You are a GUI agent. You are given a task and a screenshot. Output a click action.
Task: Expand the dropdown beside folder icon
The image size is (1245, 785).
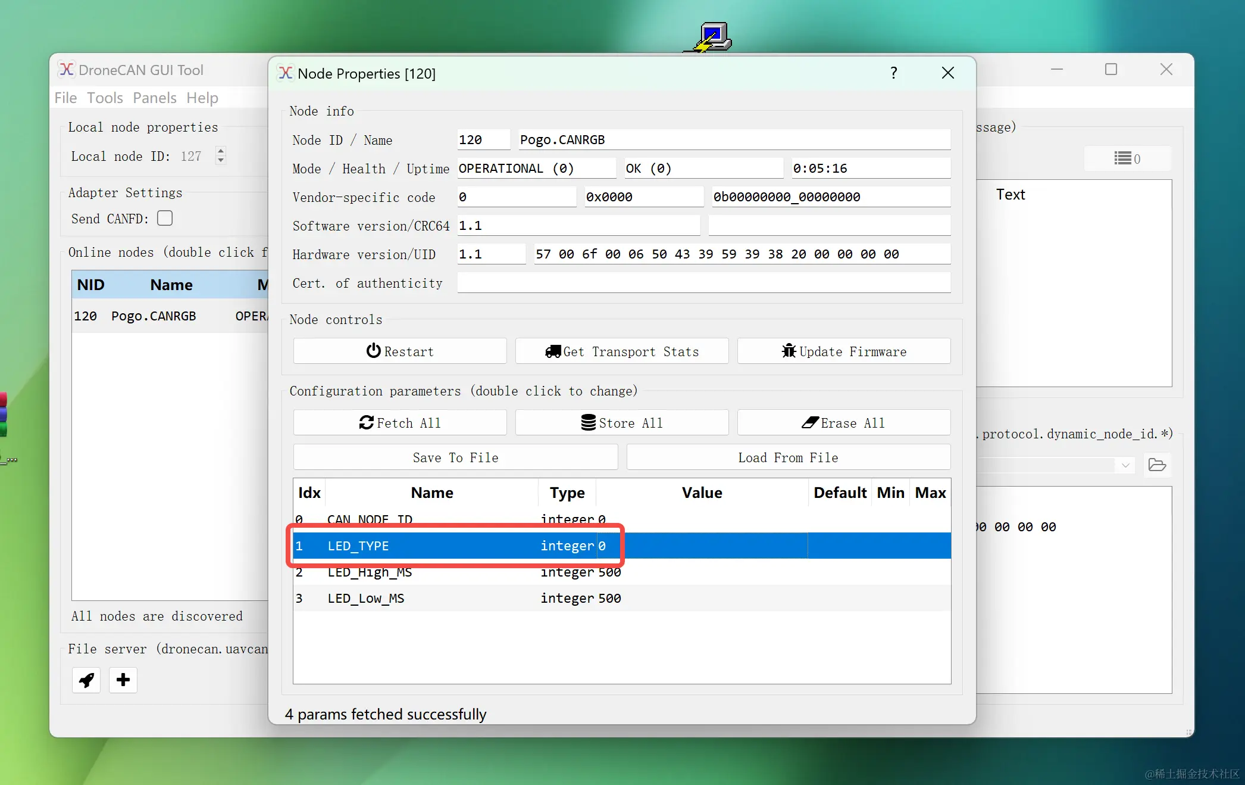point(1125,465)
